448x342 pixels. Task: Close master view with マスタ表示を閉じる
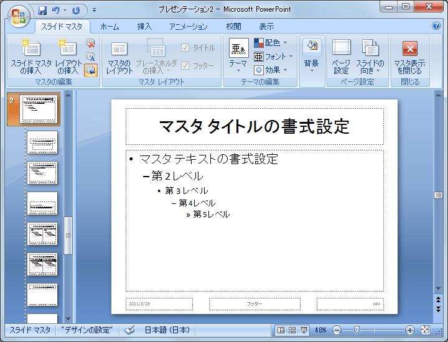[409, 58]
